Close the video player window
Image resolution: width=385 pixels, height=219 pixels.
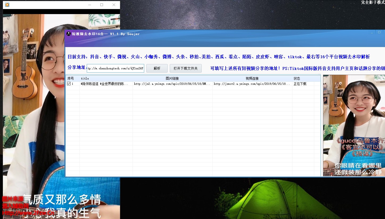114,5
